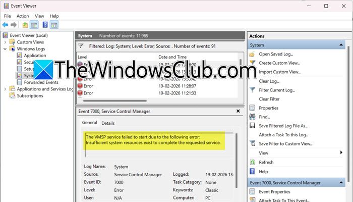Viewport: 353px width, 202px height.
Task: Go forward with the toolbar forward arrow
Action: tap(14, 25)
